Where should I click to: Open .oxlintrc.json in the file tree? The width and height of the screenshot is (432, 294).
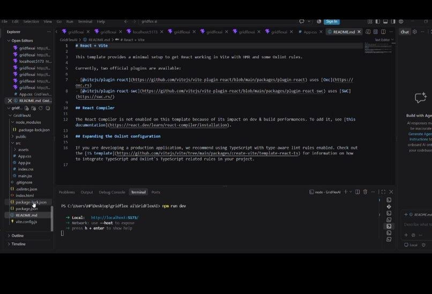pos(26,189)
